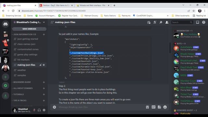Open Threads icon in channel header
The image size is (208, 117).
coord(149,22)
